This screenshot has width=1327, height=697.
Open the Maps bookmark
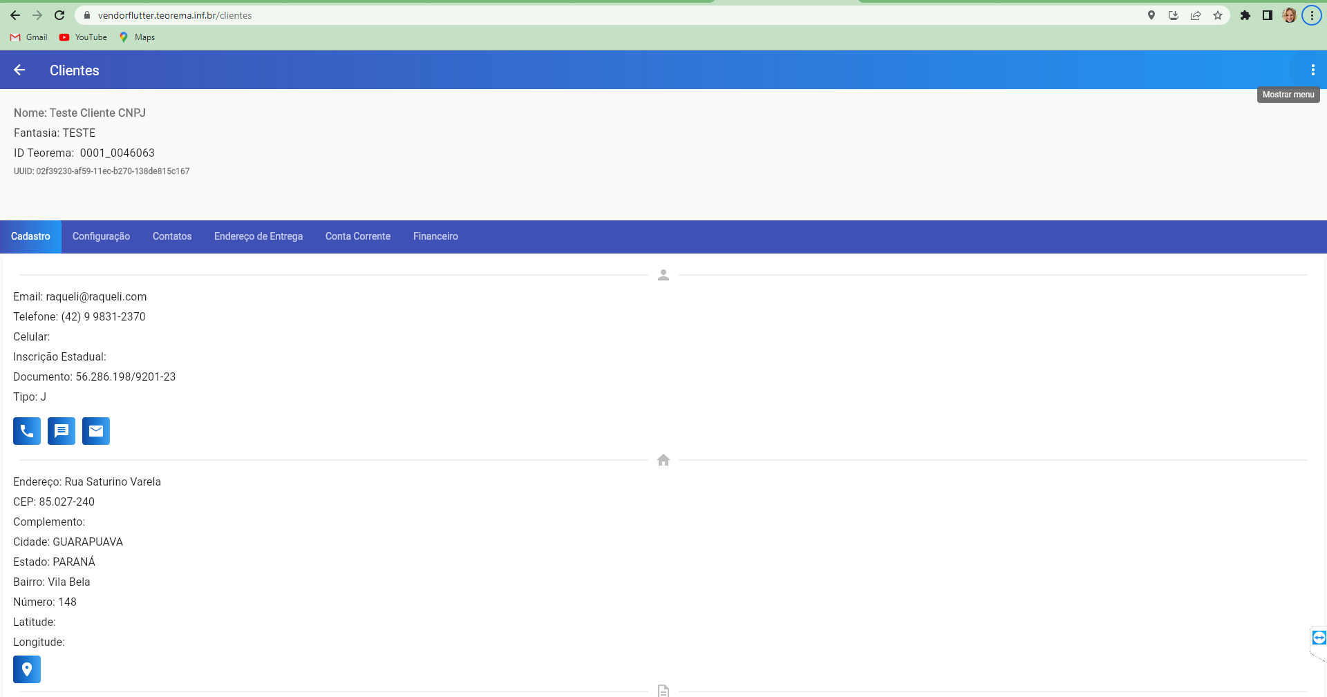[x=137, y=37]
